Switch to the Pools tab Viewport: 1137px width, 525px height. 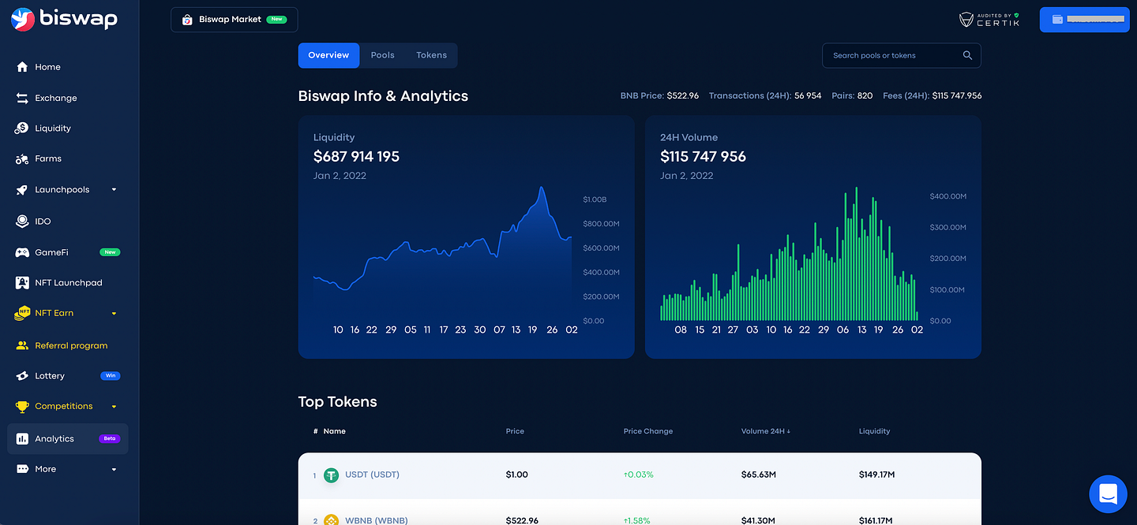383,55
